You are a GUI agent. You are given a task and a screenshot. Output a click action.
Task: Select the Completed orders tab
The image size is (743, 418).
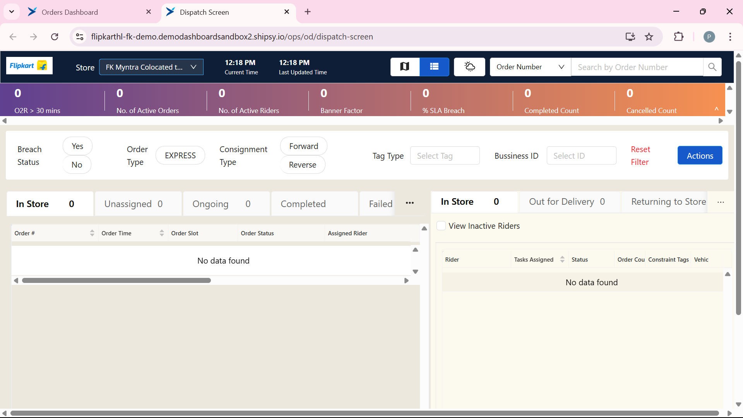(x=315, y=204)
